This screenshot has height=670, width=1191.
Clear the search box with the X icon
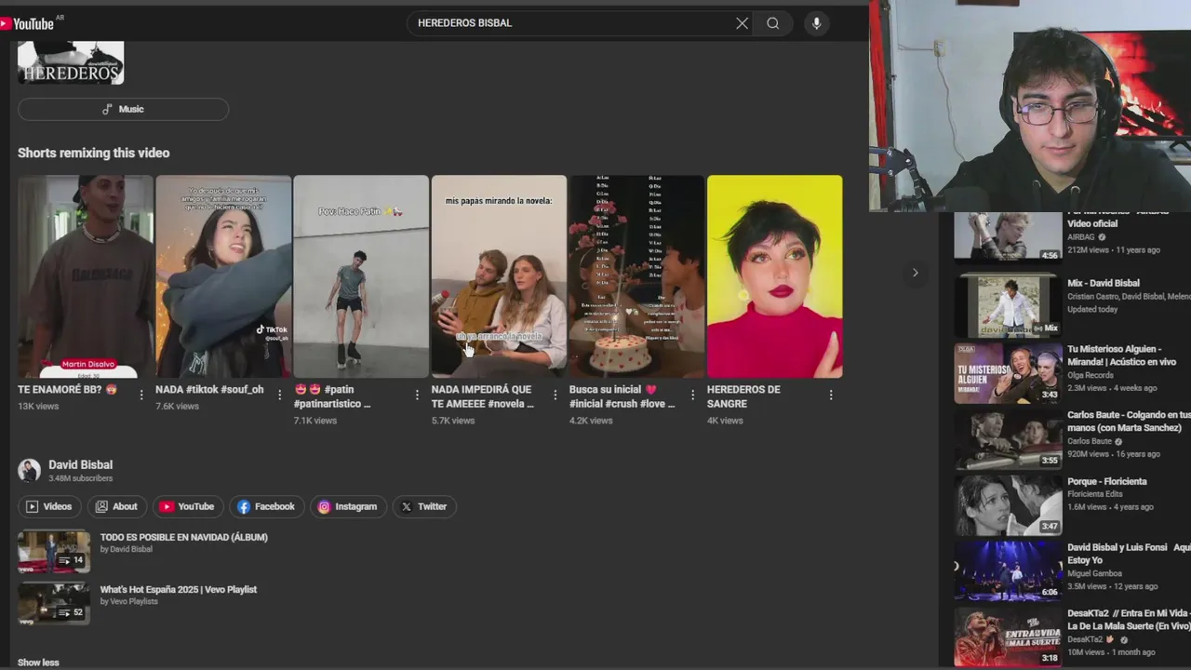tap(742, 23)
